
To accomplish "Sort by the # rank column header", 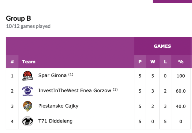I will point(12,62).
